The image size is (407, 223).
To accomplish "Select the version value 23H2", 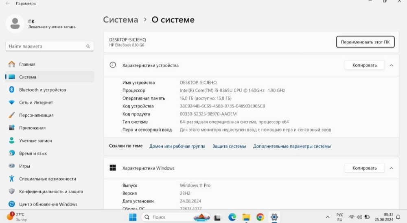I will (x=185, y=193).
